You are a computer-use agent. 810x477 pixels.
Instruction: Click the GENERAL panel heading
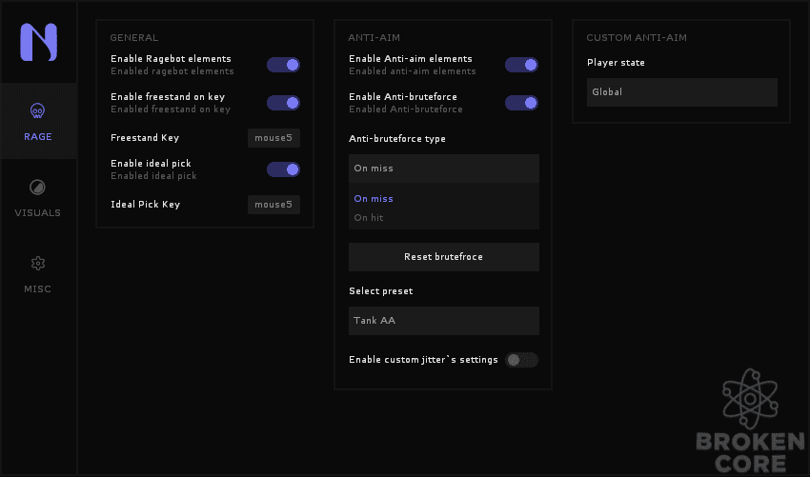134,38
